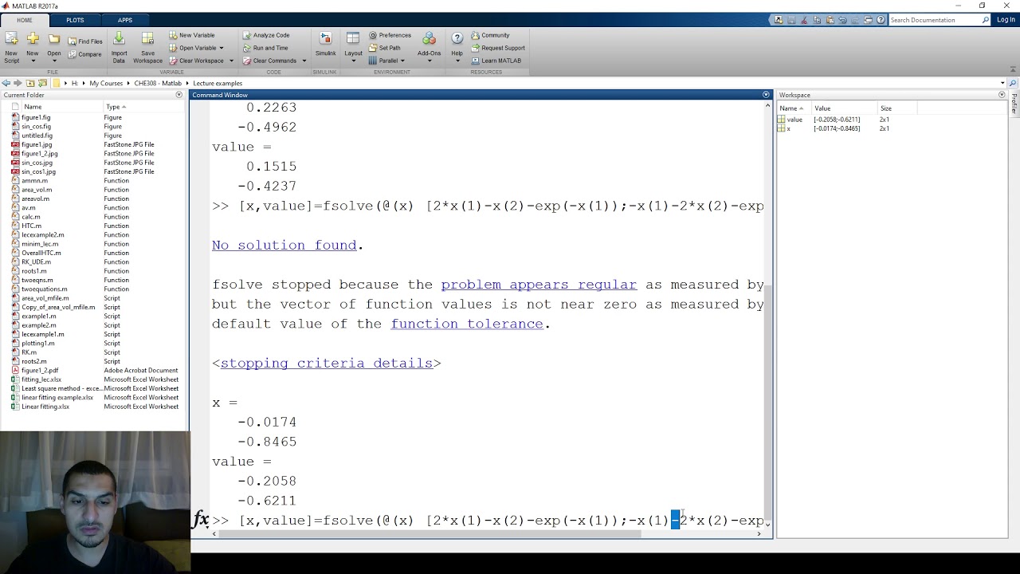Screen dimensions: 1020x574
Task: Click Find Files in the toolstrip
Action: click(84, 41)
